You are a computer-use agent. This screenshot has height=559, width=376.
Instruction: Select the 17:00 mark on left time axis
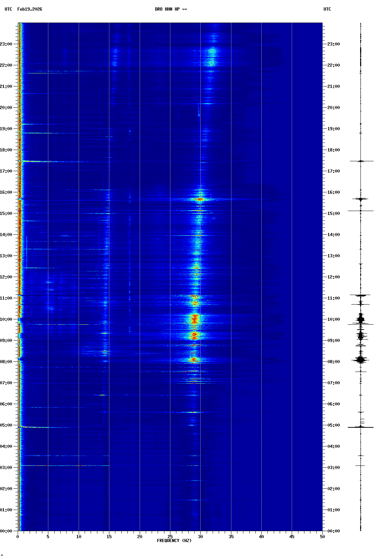pyautogui.click(x=6, y=171)
